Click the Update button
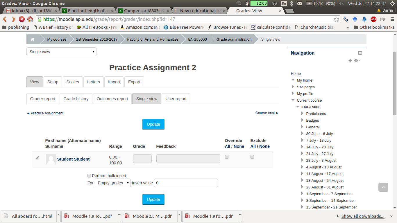Viewport: 397px width, 223px height. point(153,124)
